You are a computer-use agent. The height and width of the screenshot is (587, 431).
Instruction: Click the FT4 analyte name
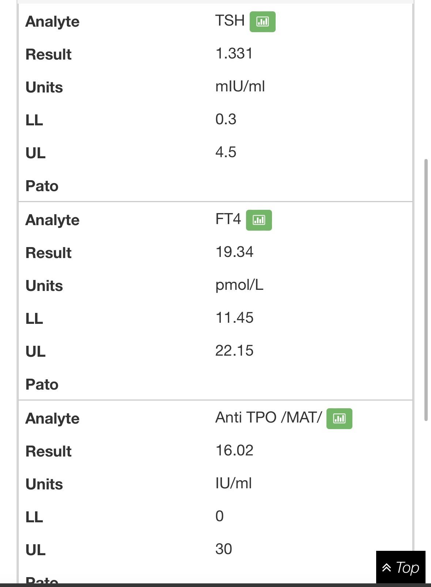coord(228,219)
